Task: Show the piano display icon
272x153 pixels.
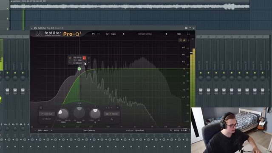Action: pos(32,127)
